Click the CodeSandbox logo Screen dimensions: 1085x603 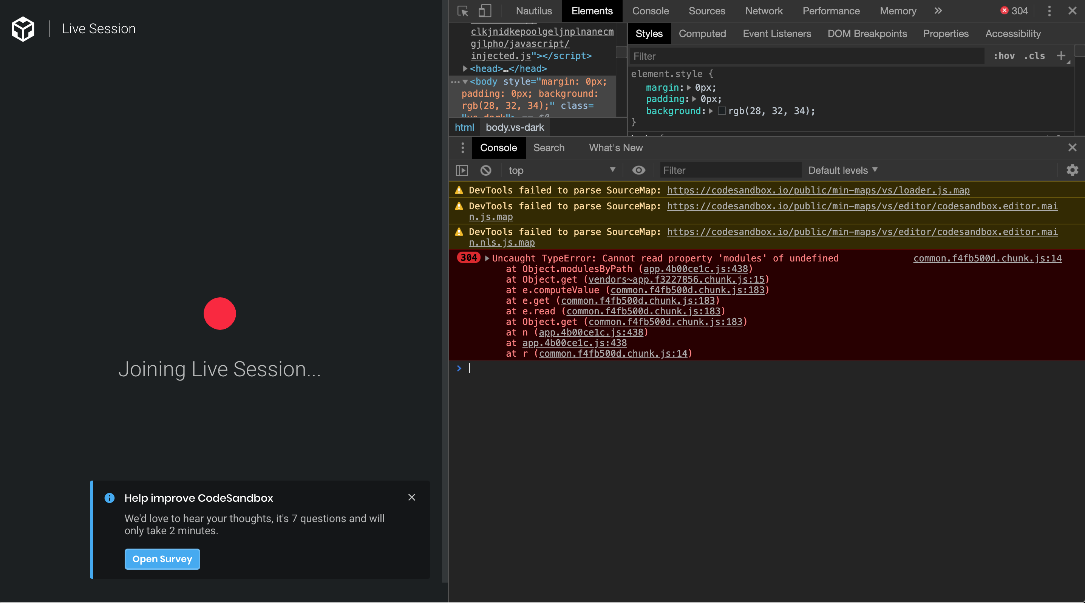coord(23,28)
